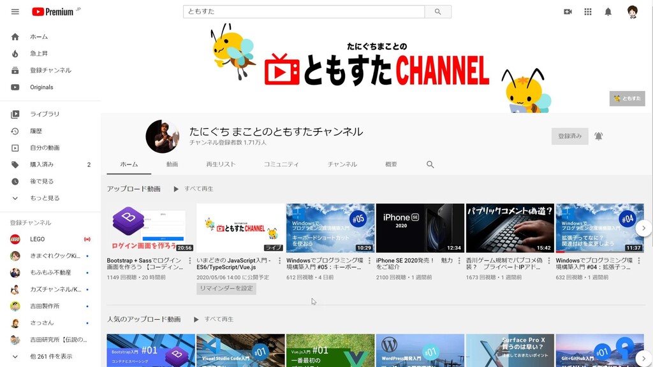Switch to the 概要 tab

(x=391, y=165)
